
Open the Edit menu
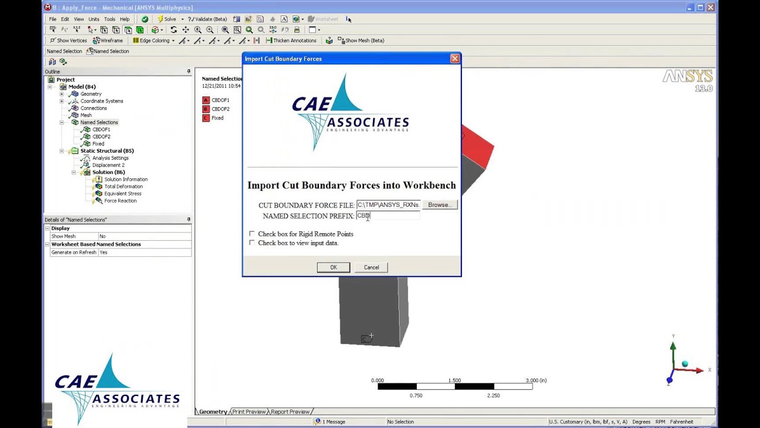point(65,19)
